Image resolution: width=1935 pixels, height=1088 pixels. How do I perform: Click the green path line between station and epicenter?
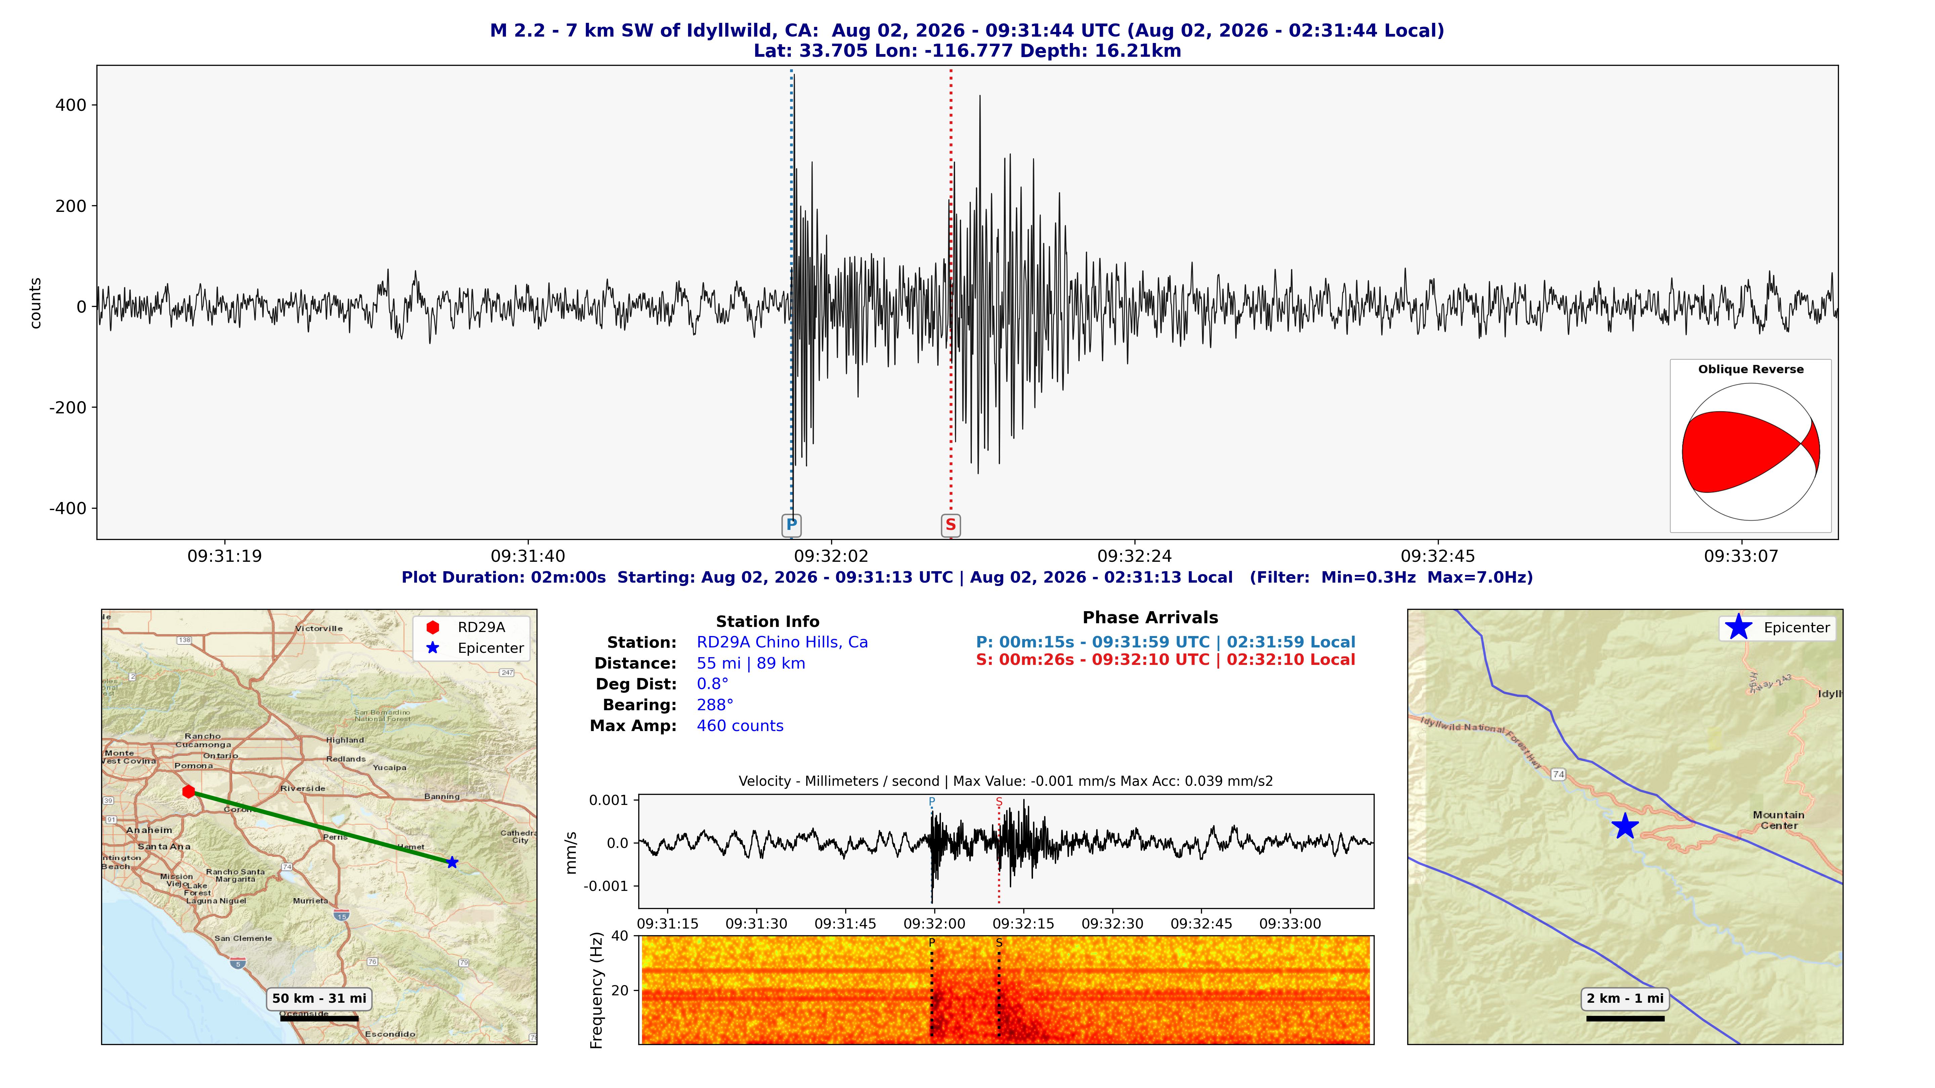[x=320, y=827]
